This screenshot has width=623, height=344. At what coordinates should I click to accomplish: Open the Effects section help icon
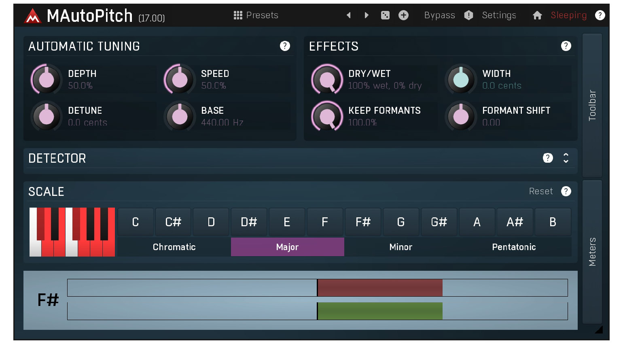tap(566, 46)
